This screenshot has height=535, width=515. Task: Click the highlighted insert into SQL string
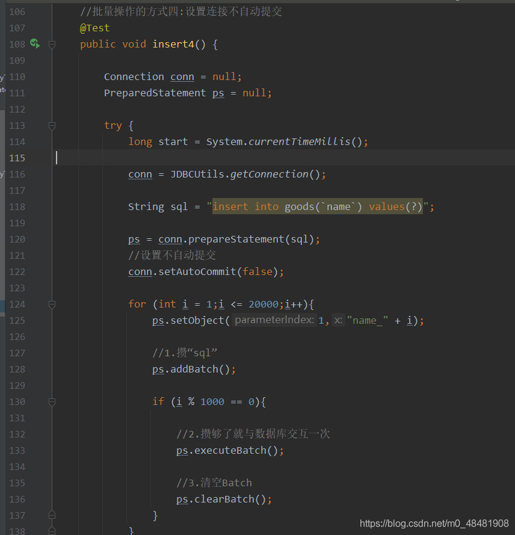tap(318, 207)
